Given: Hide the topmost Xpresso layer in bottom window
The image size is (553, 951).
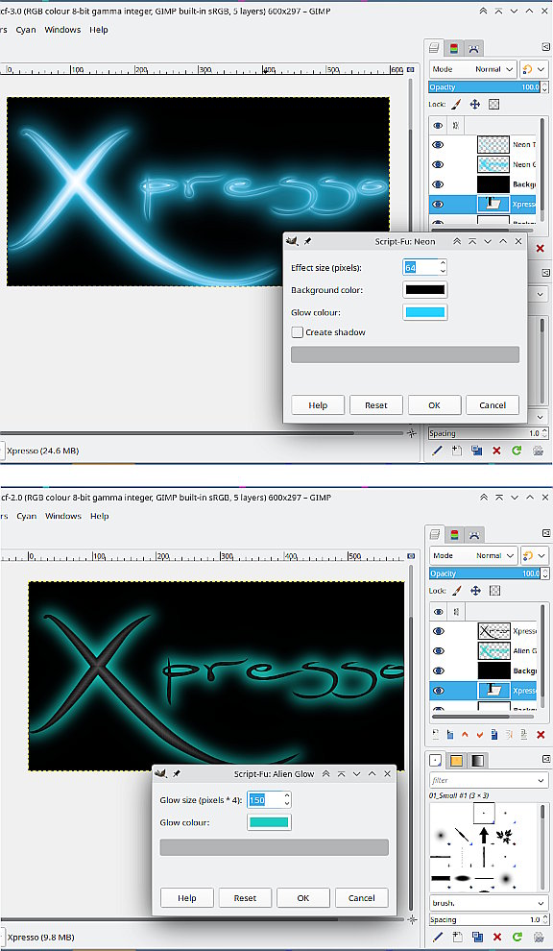Looking at the screenshot, I should (438, 631).
